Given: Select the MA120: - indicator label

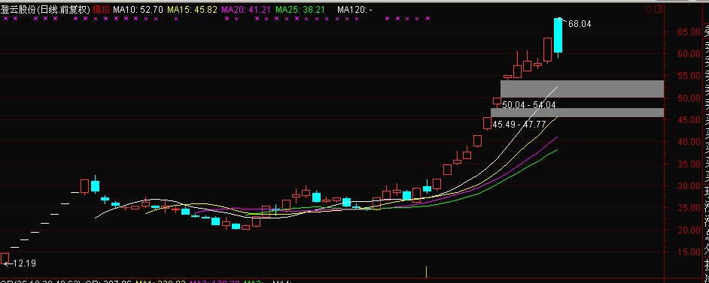Looking at the screenshot, I should [x=355, y=9].
